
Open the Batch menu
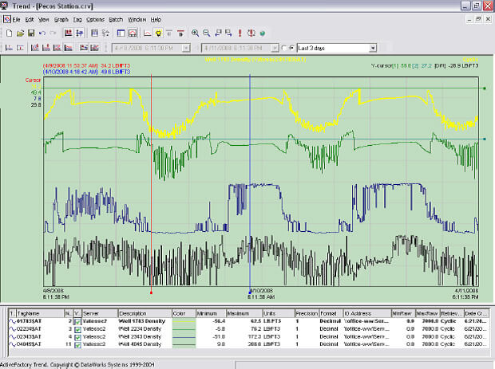(116, 20)
